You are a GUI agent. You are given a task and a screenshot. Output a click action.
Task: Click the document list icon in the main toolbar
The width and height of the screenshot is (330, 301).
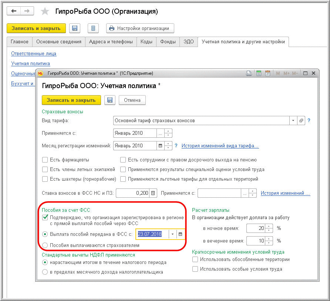(93, 28)
